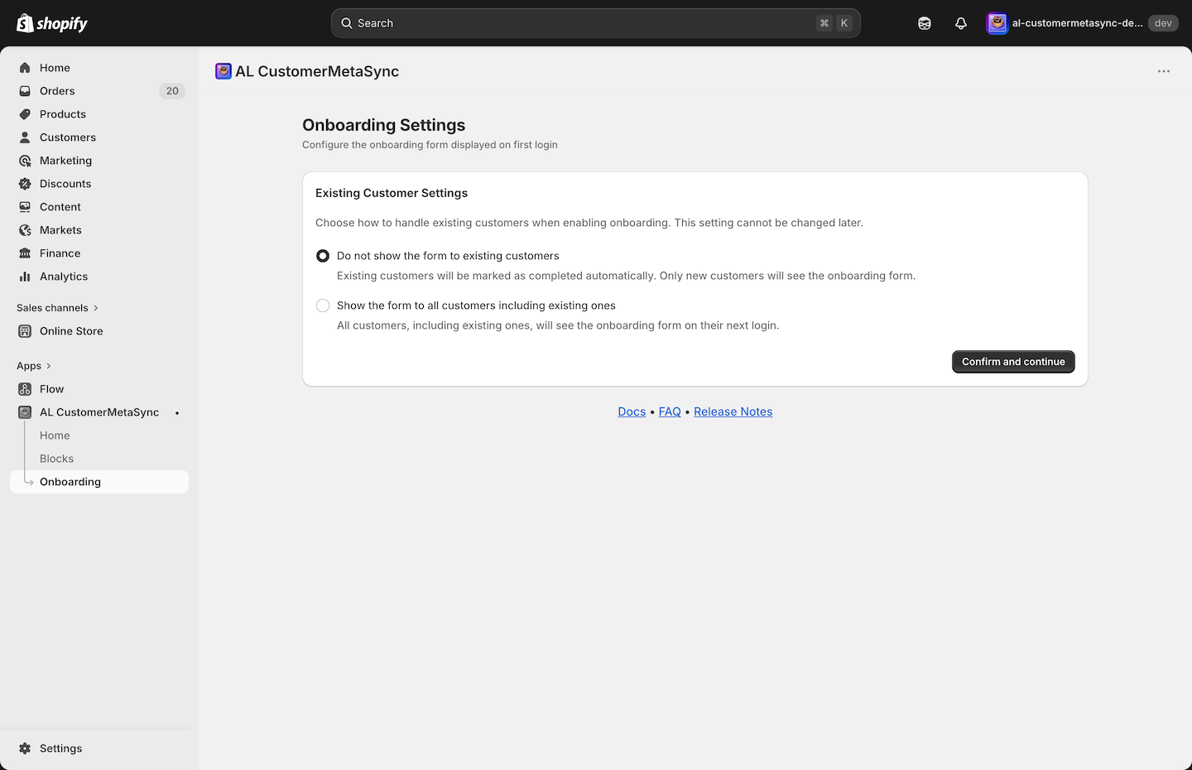The width and height of the screenshot is (1192, 770).
Task: Click Confirm and continue button
Action: pyautogui.click(x=1013, y=362)
